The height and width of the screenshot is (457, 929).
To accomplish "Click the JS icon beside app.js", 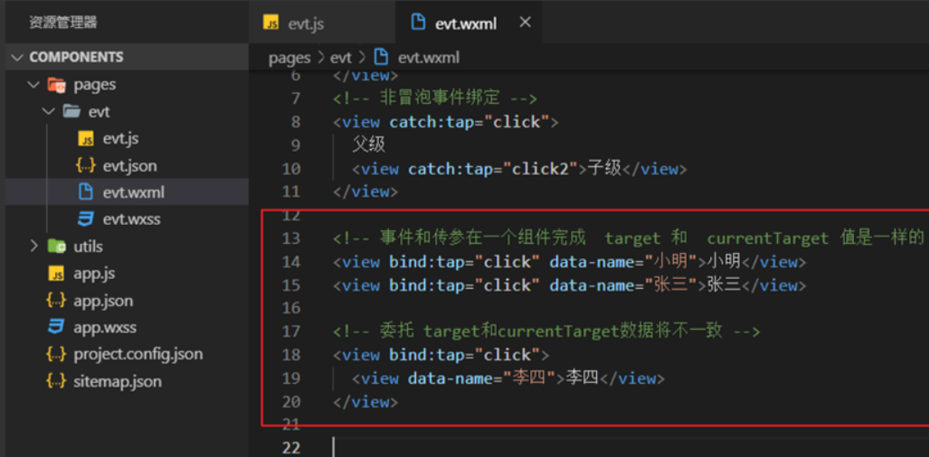I will click(56, 274).
